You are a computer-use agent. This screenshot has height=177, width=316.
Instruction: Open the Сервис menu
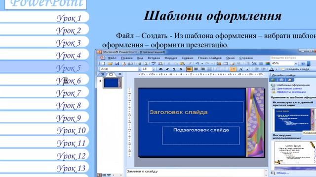click(188, 58)
